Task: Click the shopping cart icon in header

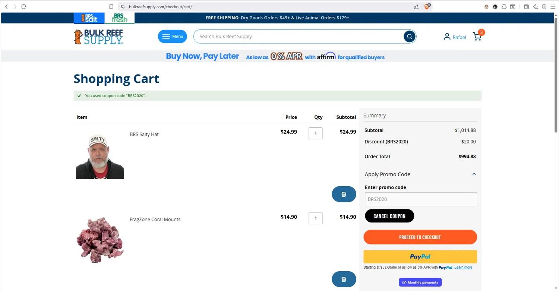Action: [x=477, y=36]
